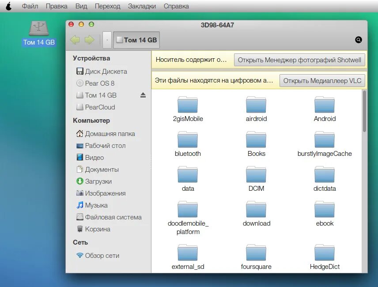Select the burstlyImageCache folder icon
Viewport: 378px width, 287px height.
pyautogui.click(x=325, y=140)
